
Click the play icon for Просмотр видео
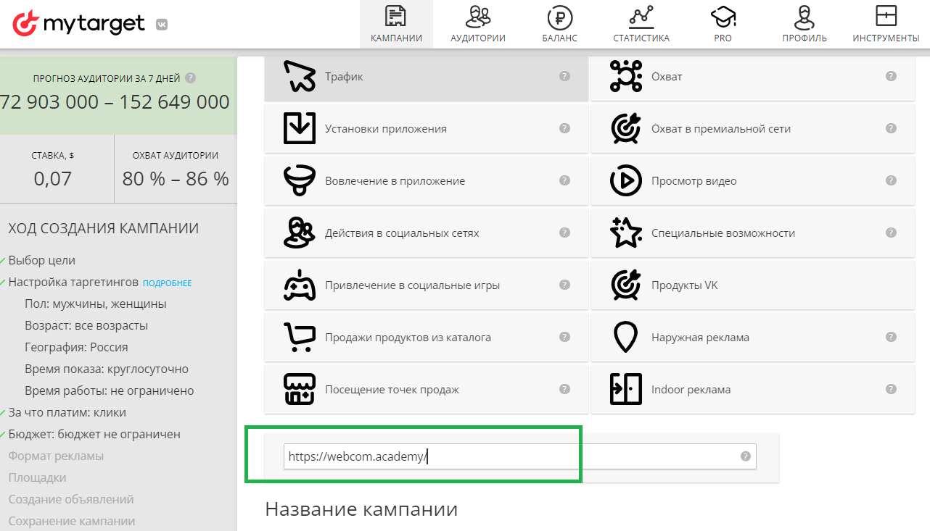click(x=626, y=181)
